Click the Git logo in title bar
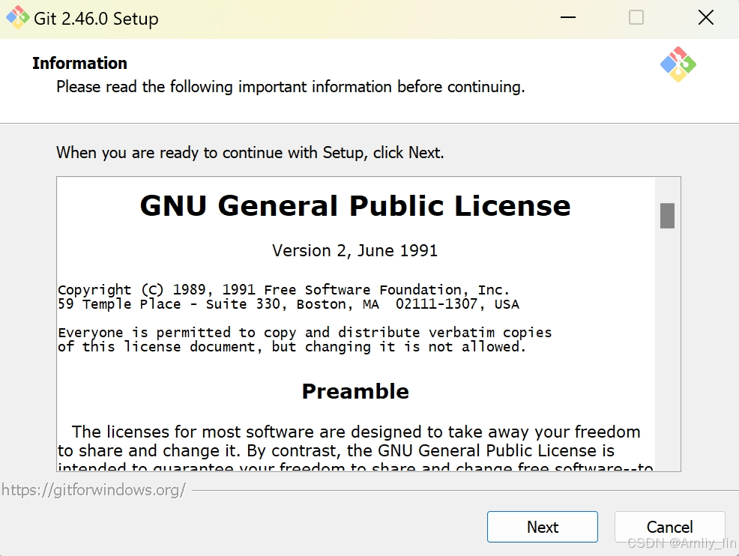739x556 pixels. click(x=17, y=18)
